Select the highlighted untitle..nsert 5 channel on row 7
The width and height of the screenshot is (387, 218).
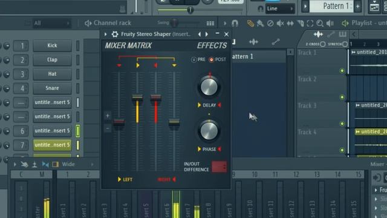click(52, 145)
